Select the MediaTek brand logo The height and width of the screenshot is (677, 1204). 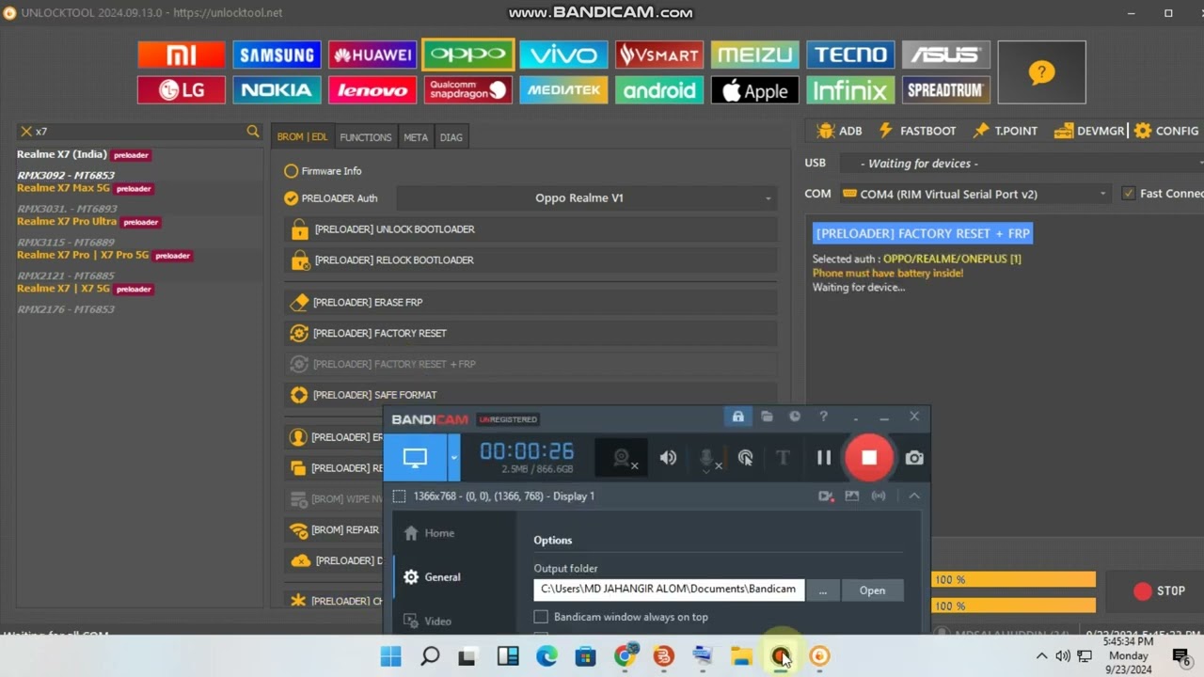coord(563,90)
